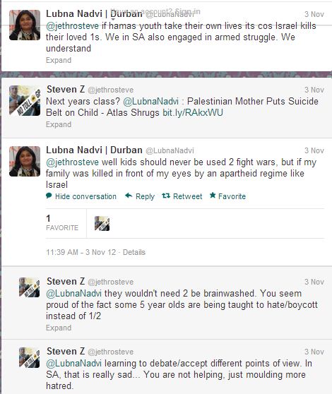Open the 1 FAVORITE count
Image resolution: width=332 pixels, height=394 pixels.
62,223
